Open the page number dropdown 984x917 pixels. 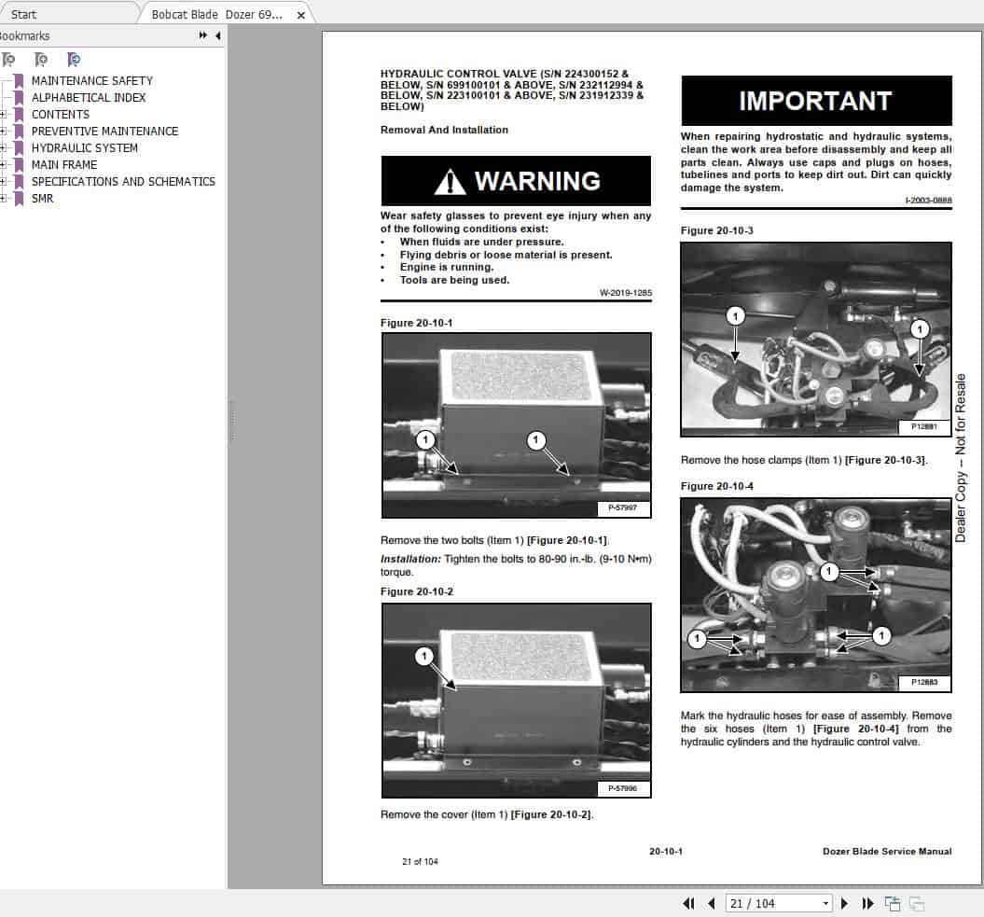click(x=825, y=903)
